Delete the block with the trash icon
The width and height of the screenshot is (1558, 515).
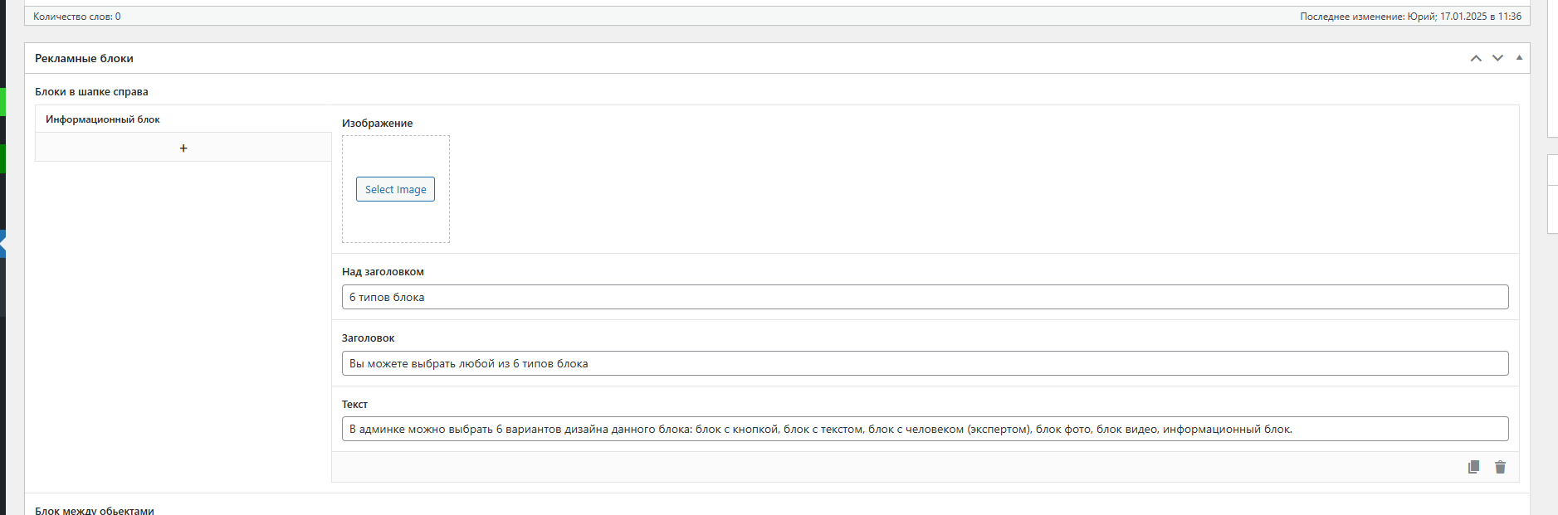1500,467
